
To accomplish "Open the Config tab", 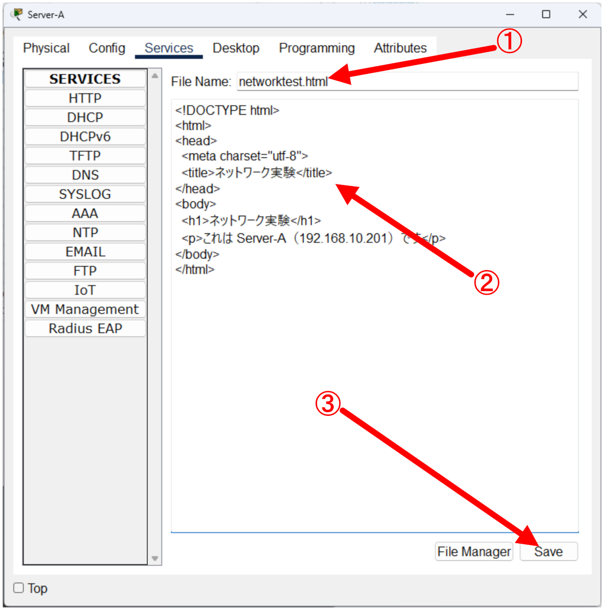I will [107, 48].
